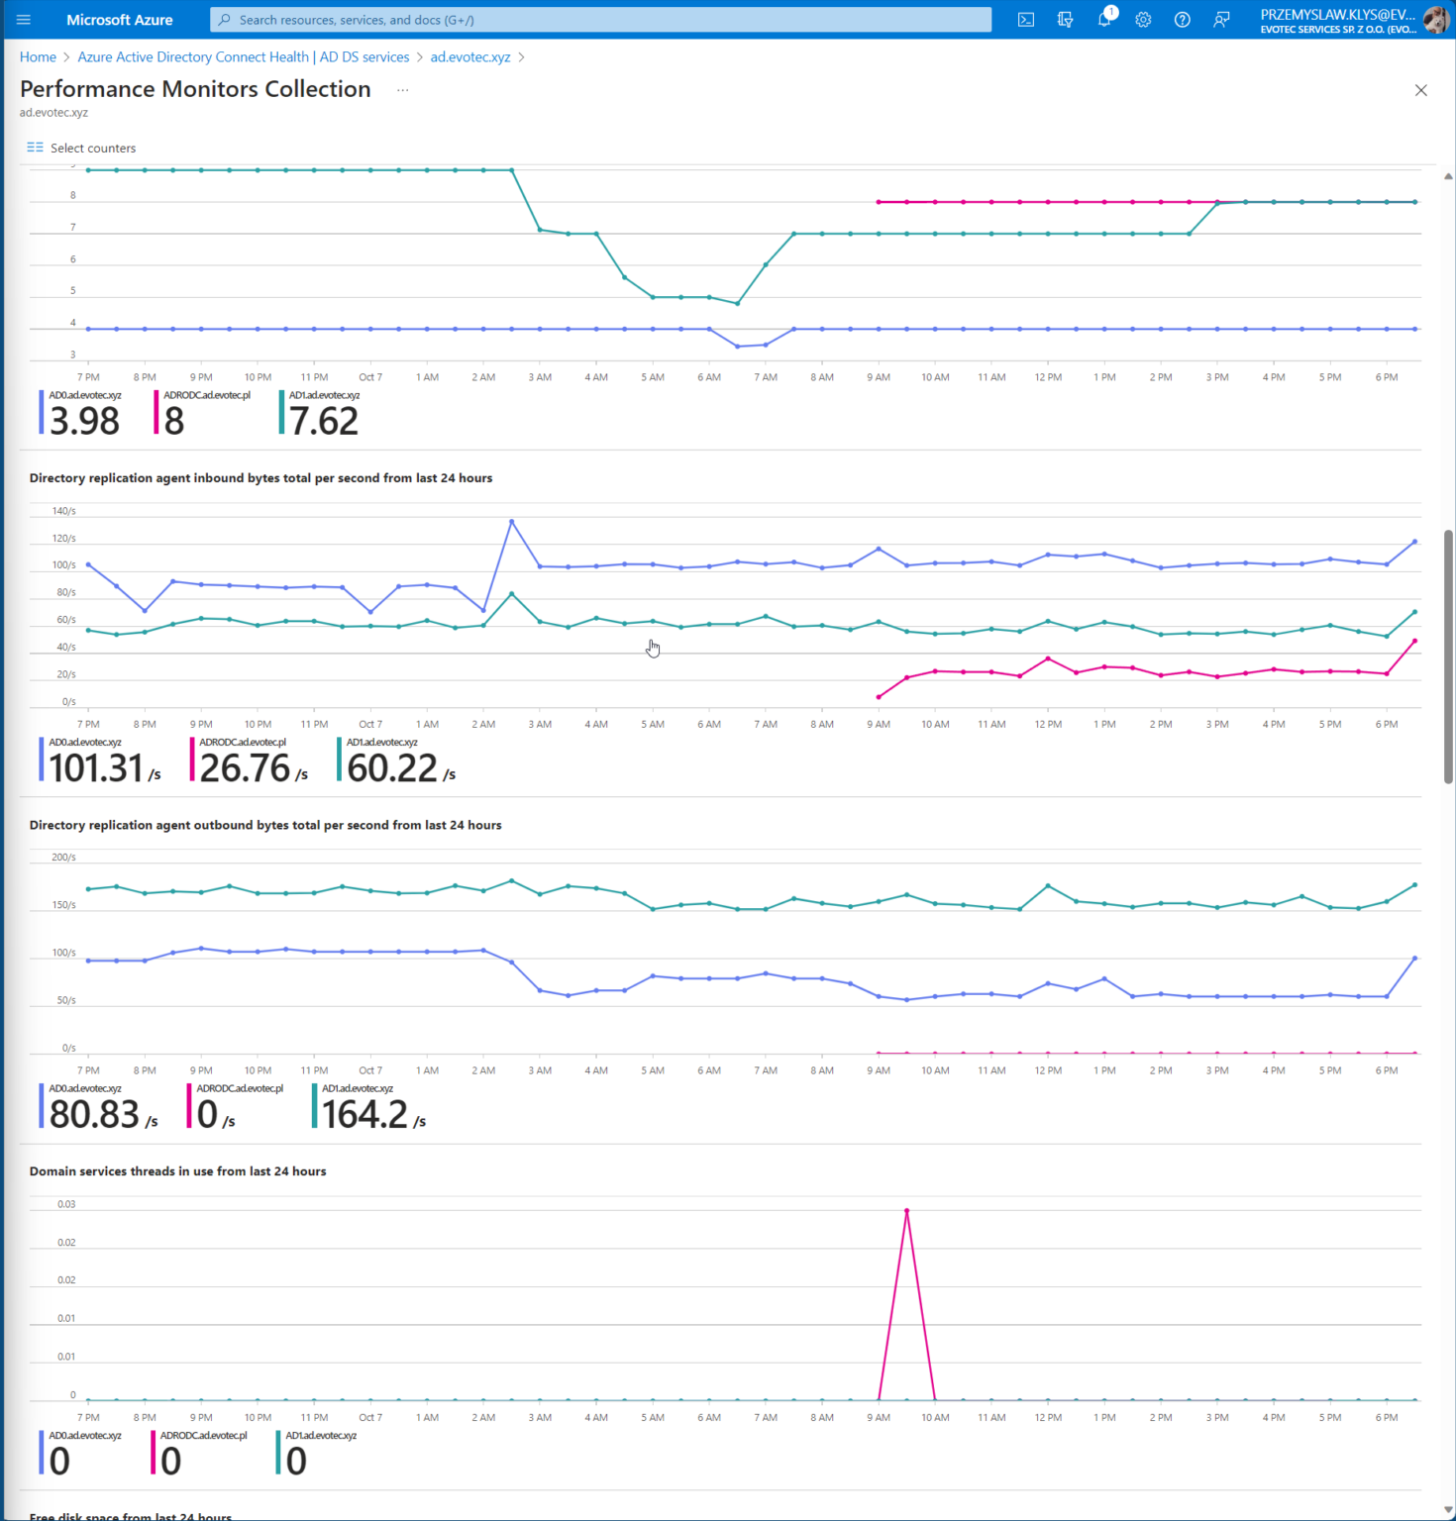Open the directory and subscription filter

pos(1065,19)
